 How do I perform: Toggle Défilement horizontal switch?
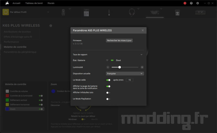[41, 105]
